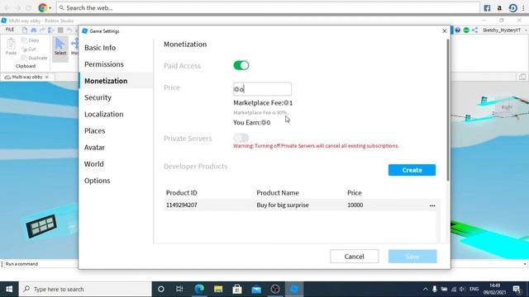Open the FILE menu in Roblox Studio
529x297 pixels.
point(10,30)
